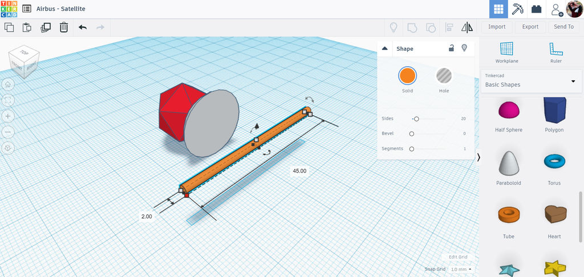Screen dimensions: 584x277
Task: Open the user profile avatar
Action: pyautogui.click(x=574, y=9)
